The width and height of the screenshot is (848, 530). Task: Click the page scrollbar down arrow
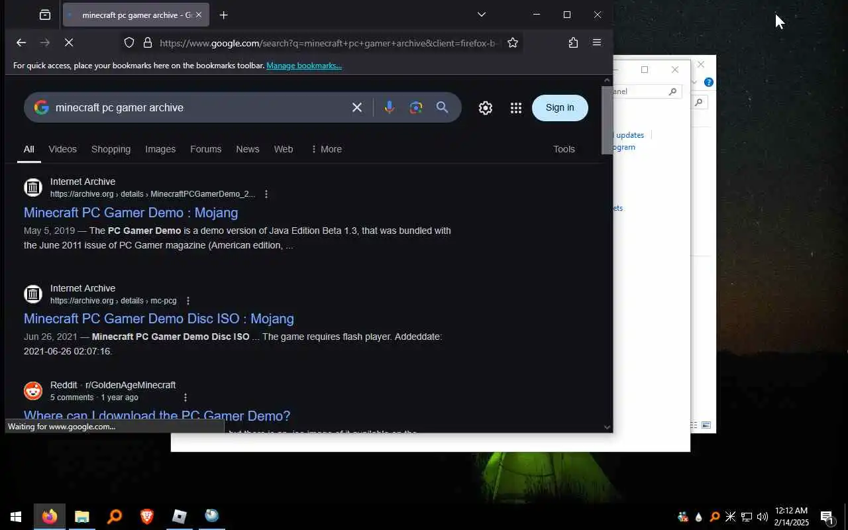607,427
